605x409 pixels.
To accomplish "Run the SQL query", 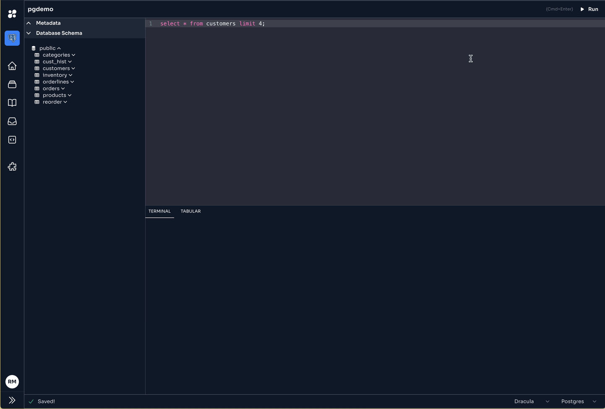I will [589, 9].
